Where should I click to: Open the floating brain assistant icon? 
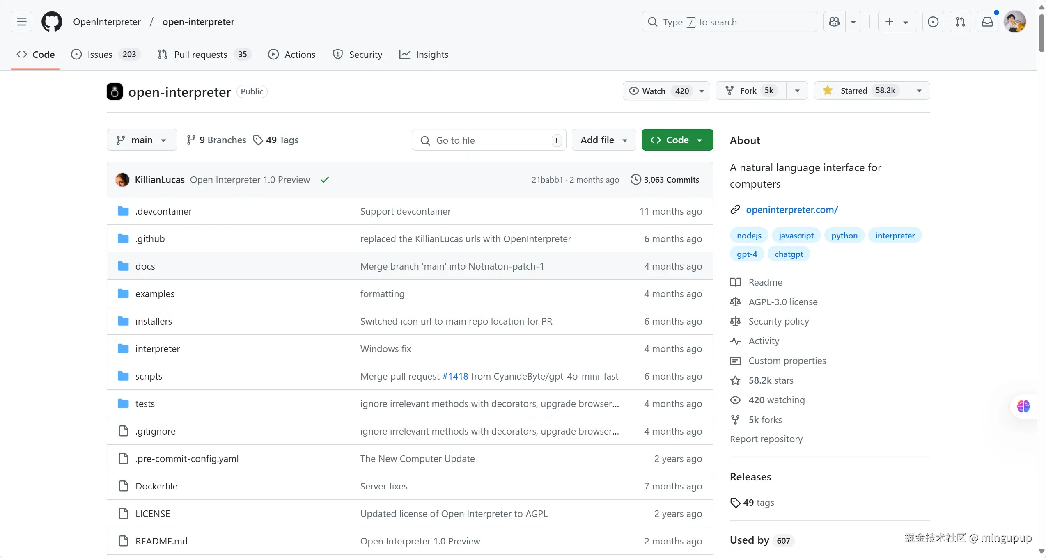click(1023, 406)
